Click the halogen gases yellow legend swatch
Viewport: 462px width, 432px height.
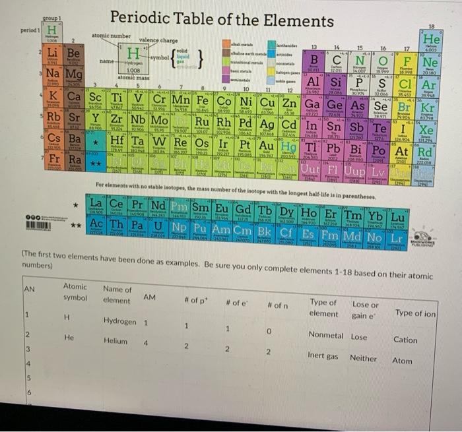pos(271,71)
